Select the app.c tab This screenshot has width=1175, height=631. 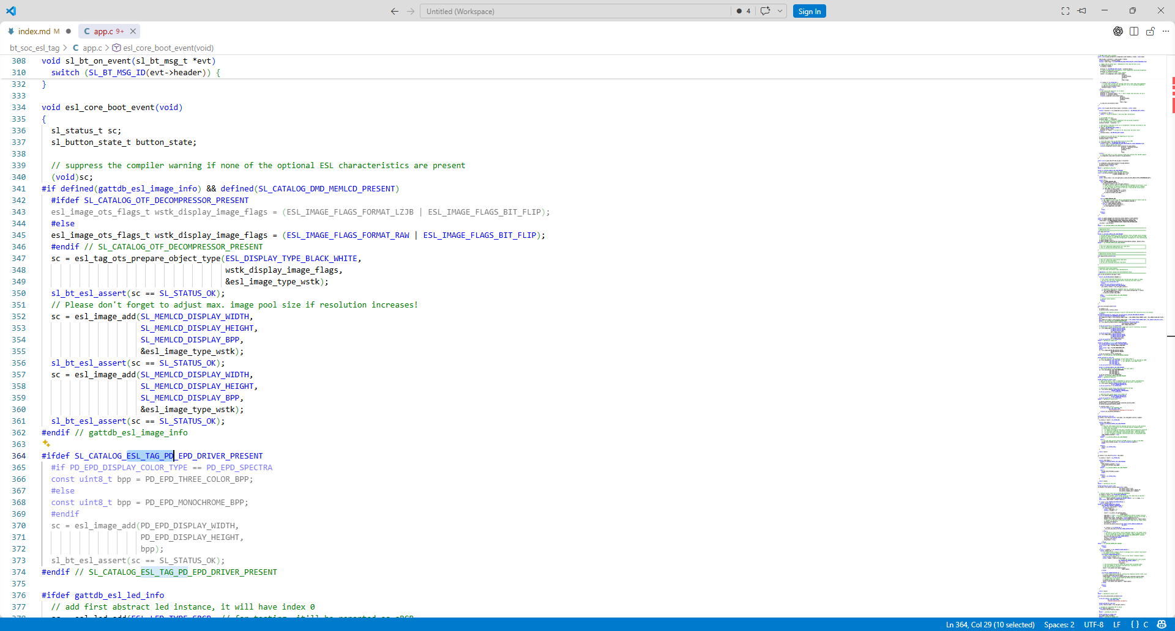103,31
